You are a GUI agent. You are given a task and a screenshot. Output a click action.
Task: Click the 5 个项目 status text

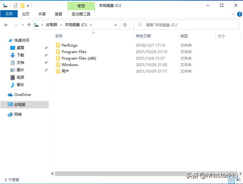click(x=12, y=180)
